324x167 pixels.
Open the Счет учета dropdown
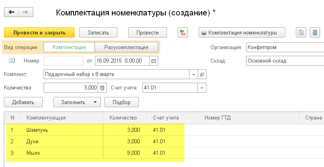202,88
